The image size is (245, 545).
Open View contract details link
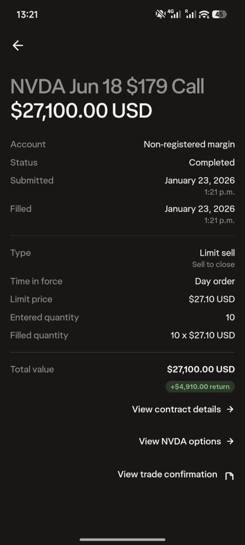pos(176,409)
